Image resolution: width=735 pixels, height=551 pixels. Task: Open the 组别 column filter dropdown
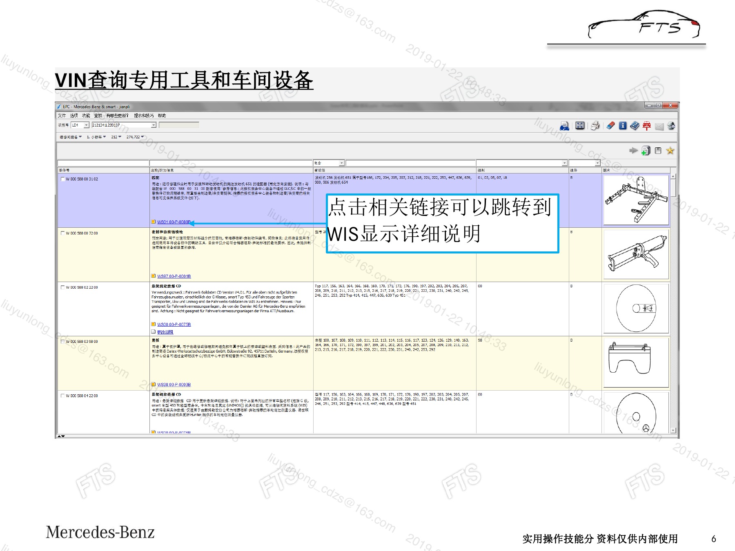coord(564,163)
